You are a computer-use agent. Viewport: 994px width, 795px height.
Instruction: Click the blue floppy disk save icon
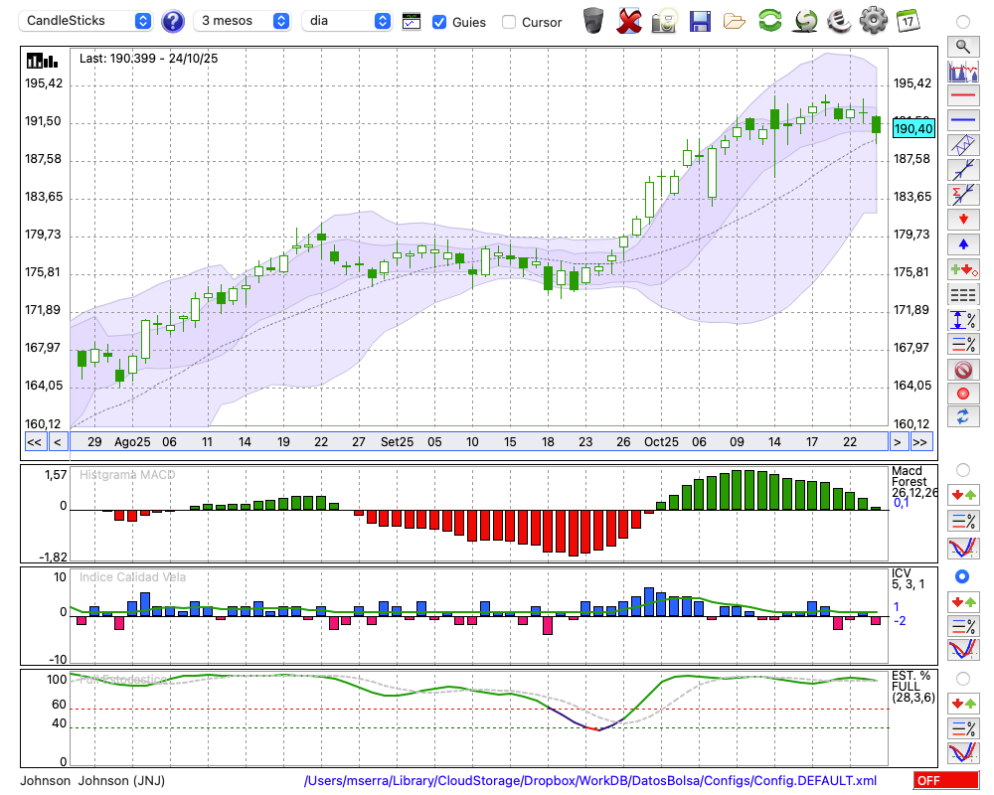pyautogui.click(x=700, y=21)
